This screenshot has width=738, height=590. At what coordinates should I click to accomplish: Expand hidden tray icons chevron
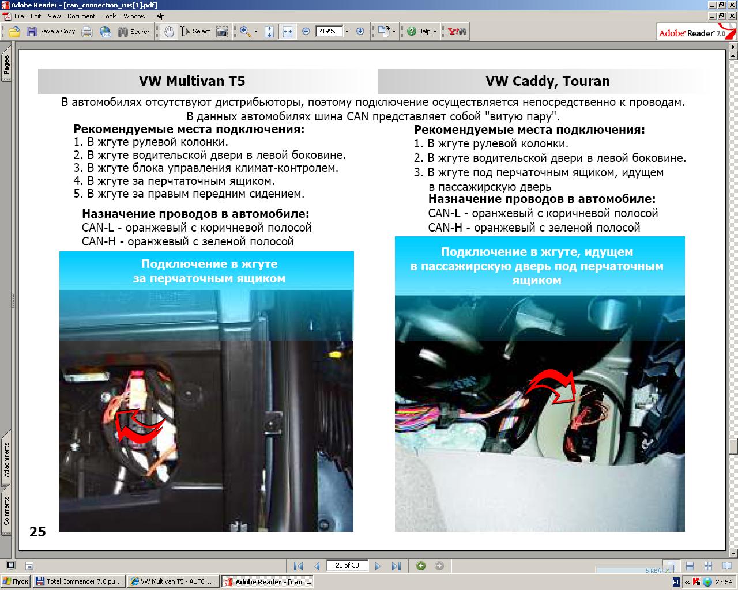(x=686, y=582)
